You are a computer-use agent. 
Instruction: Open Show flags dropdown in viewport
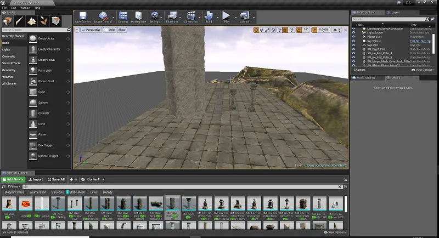tap(122, 30)
